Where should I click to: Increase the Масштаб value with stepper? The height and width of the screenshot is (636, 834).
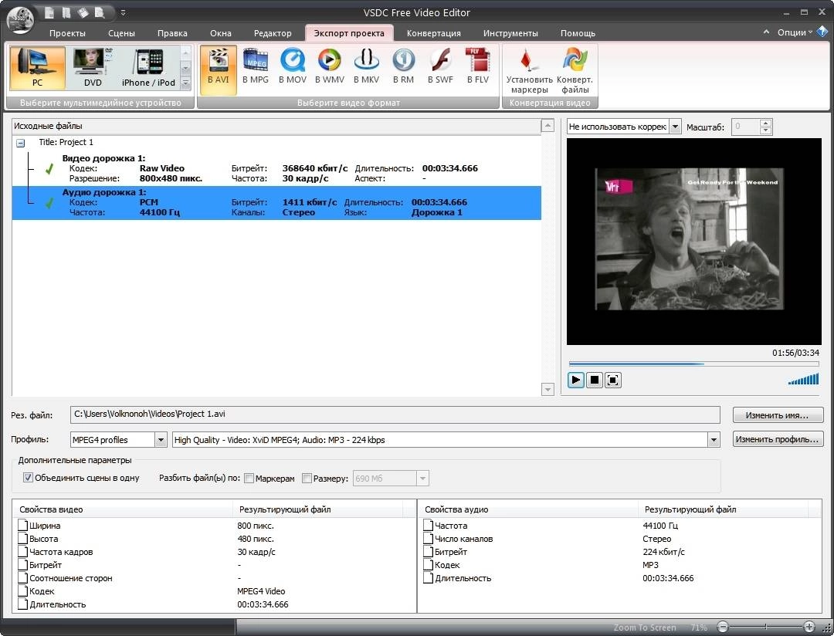(765, 123)
